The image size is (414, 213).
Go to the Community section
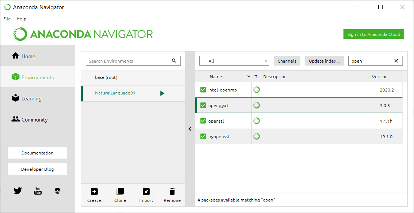pos(37,119)
